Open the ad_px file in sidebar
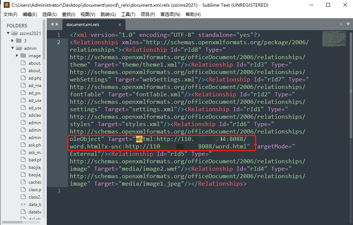This screenshot has height=225, width=353. pos(35,93)
